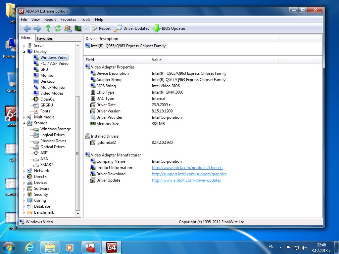Select the Video Modes tree item
The width and height of the screenshot is (339, 254).
[52, 93]
